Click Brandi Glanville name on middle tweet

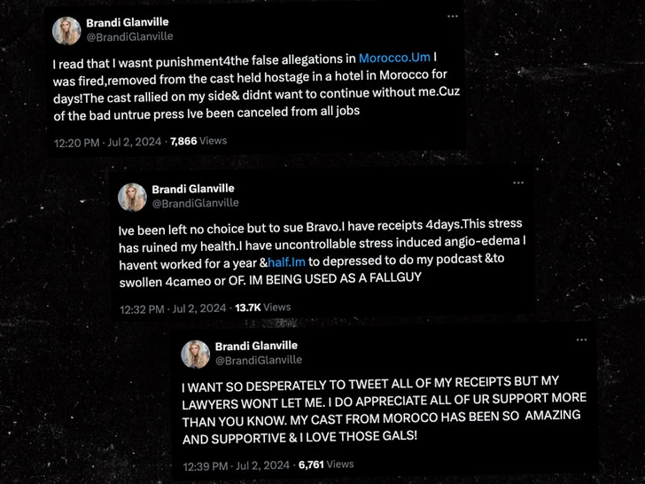click(x=193, y=189)
